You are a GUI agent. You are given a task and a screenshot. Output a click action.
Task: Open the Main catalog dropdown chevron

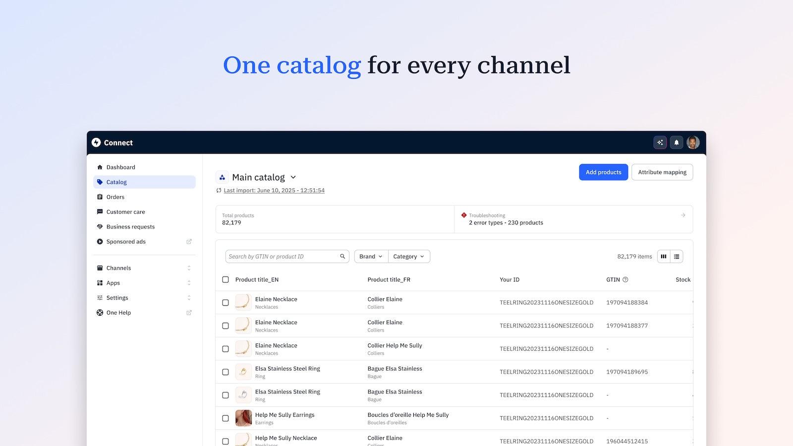click(293, 177)
